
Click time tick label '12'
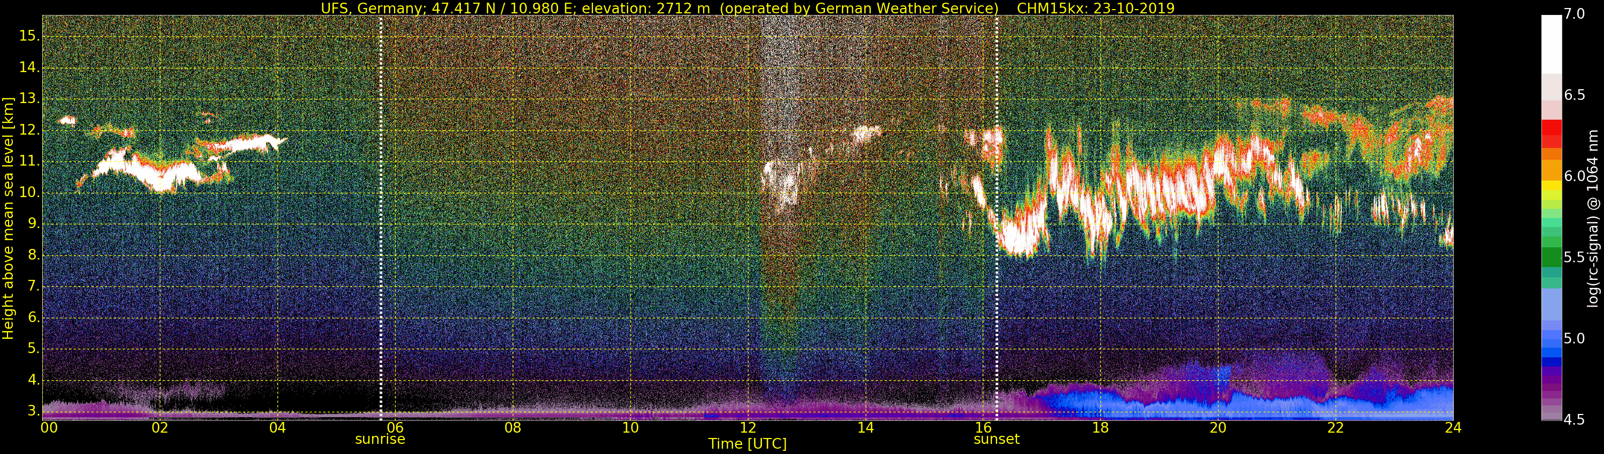pyautogui.click(x=748, y=427)
